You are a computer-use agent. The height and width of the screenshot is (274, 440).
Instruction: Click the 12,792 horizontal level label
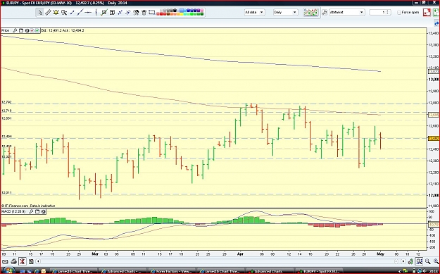6,102
